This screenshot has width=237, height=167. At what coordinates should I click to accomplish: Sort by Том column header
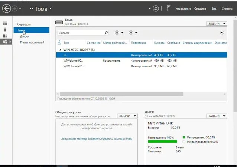coord(66,43)
